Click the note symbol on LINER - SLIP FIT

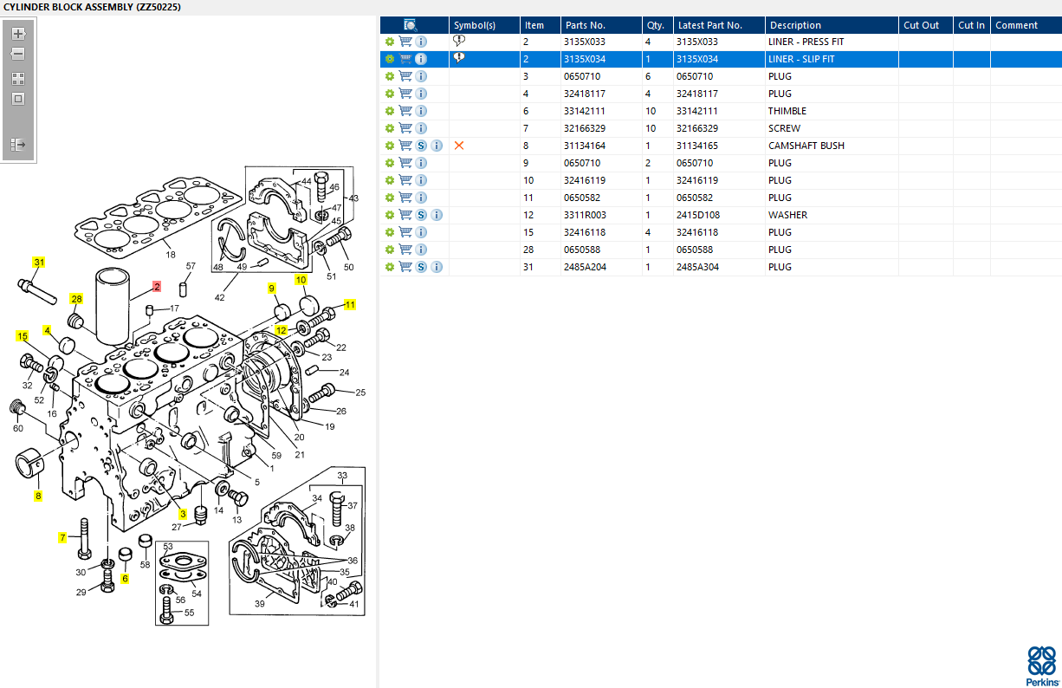459,58
